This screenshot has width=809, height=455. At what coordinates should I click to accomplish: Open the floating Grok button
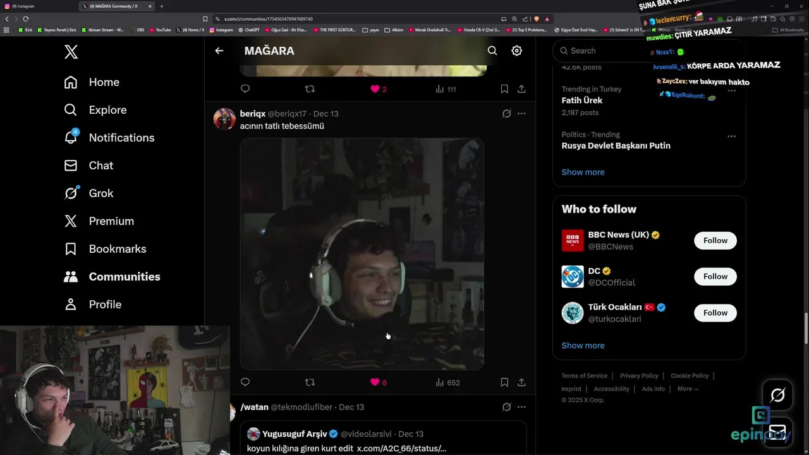click(x=777, y=395)
